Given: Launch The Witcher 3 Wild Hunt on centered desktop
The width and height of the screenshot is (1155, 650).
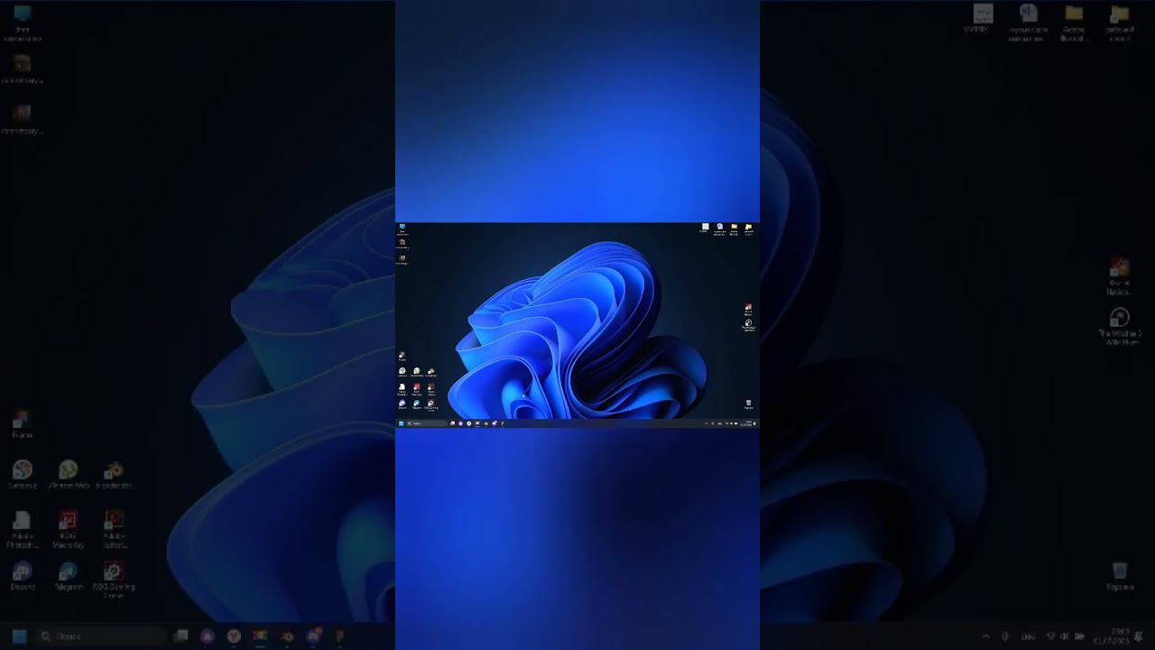Looking at the screenshot, I should pyautogui.click(x=749, y=327).
